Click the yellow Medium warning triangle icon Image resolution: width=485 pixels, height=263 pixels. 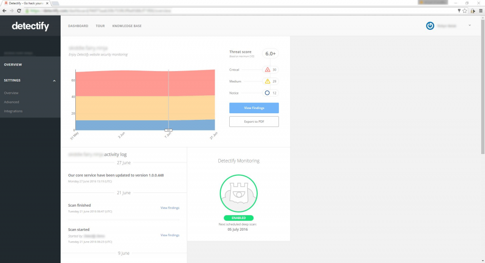[268, 82]
